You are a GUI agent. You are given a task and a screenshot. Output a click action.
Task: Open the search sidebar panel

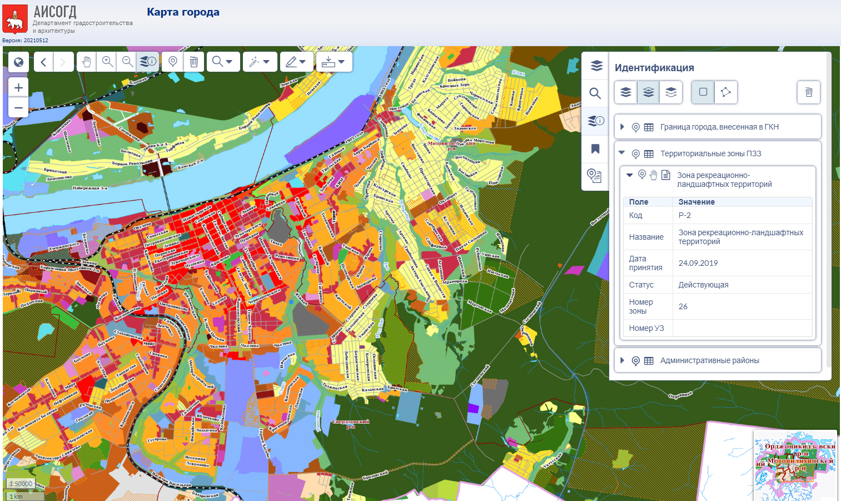pyautogui.click(x=595, y=93)
